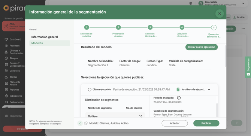This screenshot has width=251, height=136.
Task: Click Causas Y Consecuencias icon
Action: pyautogui.click(x=6, y=64)
